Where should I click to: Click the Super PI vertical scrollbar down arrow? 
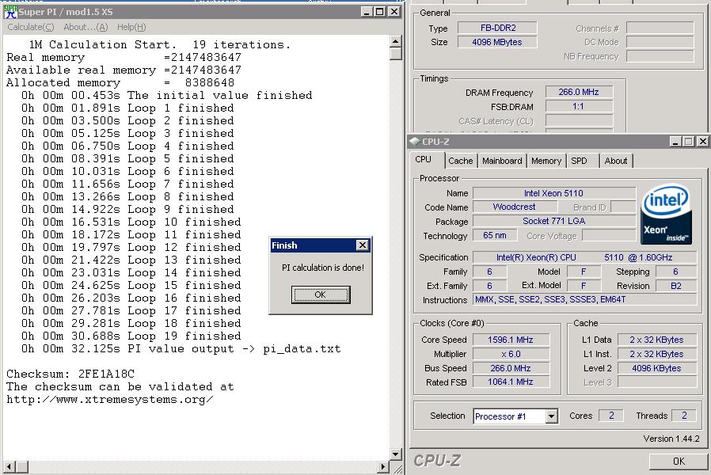click(x=395, y=454)
